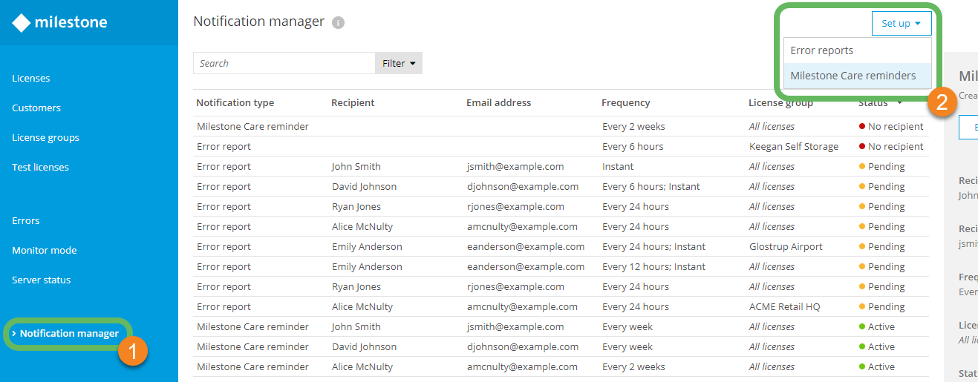
Task: Click the Milestone logo icon
Action: [22, 23]
